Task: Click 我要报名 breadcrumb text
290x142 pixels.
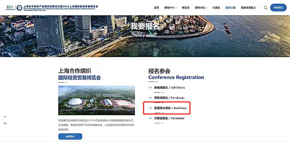Action: point(151,36)
